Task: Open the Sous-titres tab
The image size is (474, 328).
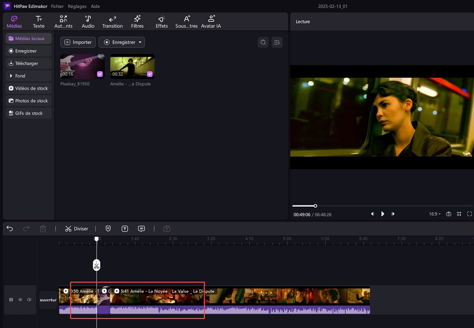Action: (186, 22)
